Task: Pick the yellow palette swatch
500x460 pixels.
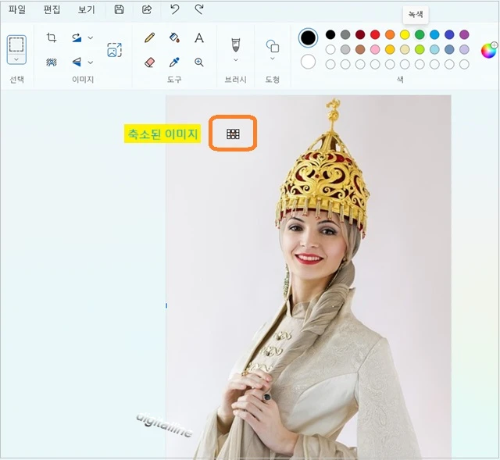Action: click(405, 34)
